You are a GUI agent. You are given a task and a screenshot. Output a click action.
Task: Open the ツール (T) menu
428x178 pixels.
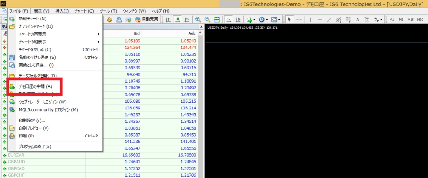pyautogui.click(x=108, y=11)
